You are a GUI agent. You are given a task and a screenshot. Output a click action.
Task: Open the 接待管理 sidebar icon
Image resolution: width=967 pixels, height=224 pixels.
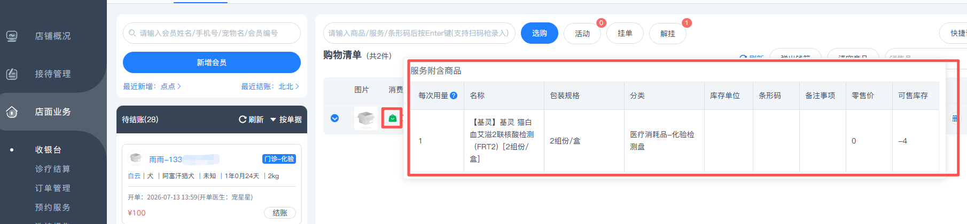[x=12, y=74]
